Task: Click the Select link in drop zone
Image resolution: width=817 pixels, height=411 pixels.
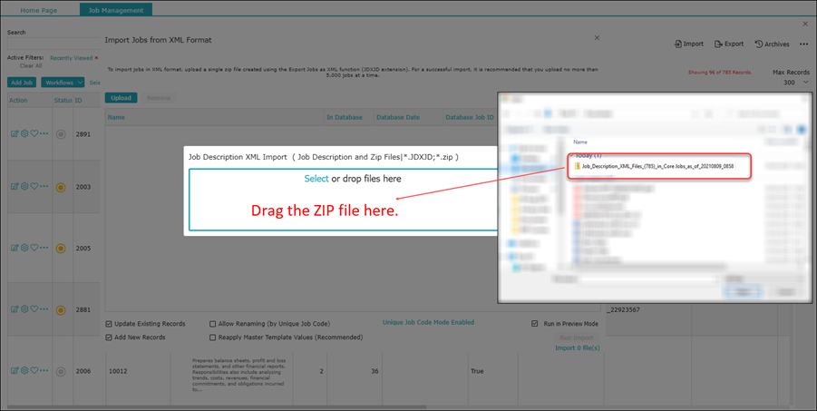Action: coord(316,179)
